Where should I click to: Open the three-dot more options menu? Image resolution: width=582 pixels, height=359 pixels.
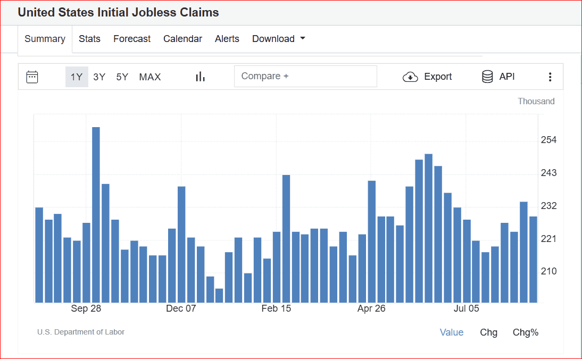(550, 77)
